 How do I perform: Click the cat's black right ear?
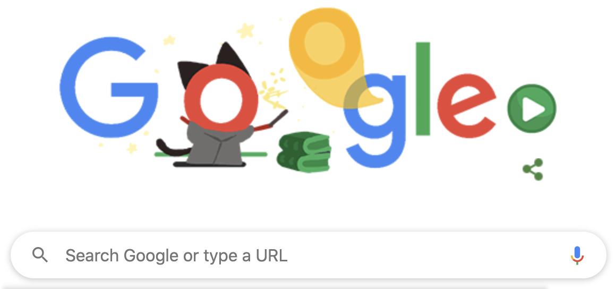(233, 57)
